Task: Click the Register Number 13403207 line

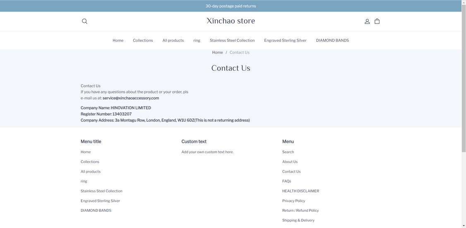Action: pyautogui.click(x=106, y=114)
